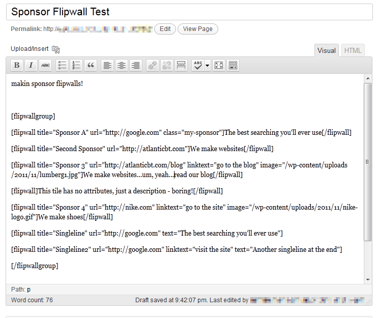Toggle bold formatting in the editor toolbar
This screenshot has width=376, height=318.
pos(17,65)
